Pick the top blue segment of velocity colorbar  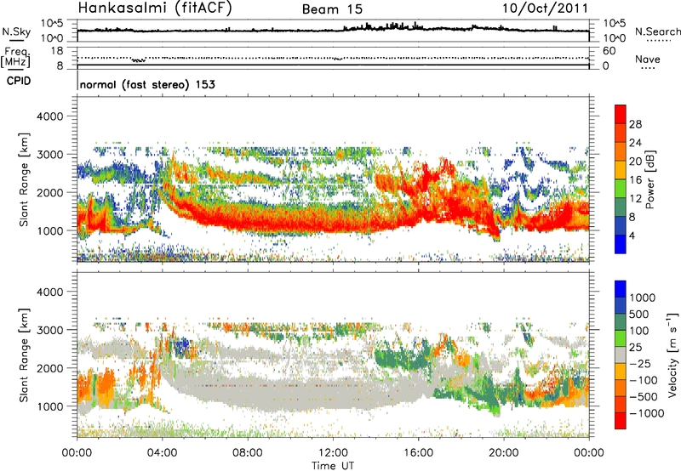click(x=621, y=289)
